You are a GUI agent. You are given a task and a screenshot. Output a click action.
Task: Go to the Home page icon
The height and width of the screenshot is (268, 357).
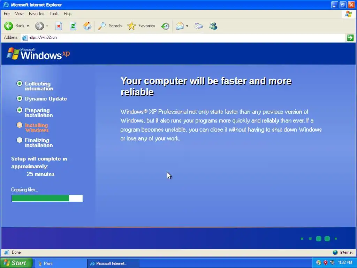pos(87,26)
